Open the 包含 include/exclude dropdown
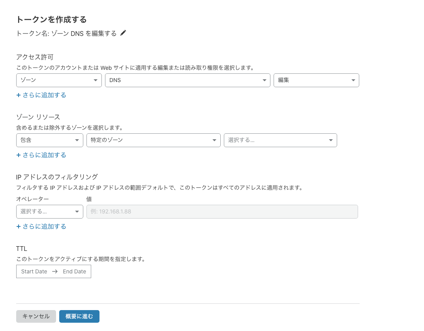Screen dimensions: 424x331 coord(50,140)
